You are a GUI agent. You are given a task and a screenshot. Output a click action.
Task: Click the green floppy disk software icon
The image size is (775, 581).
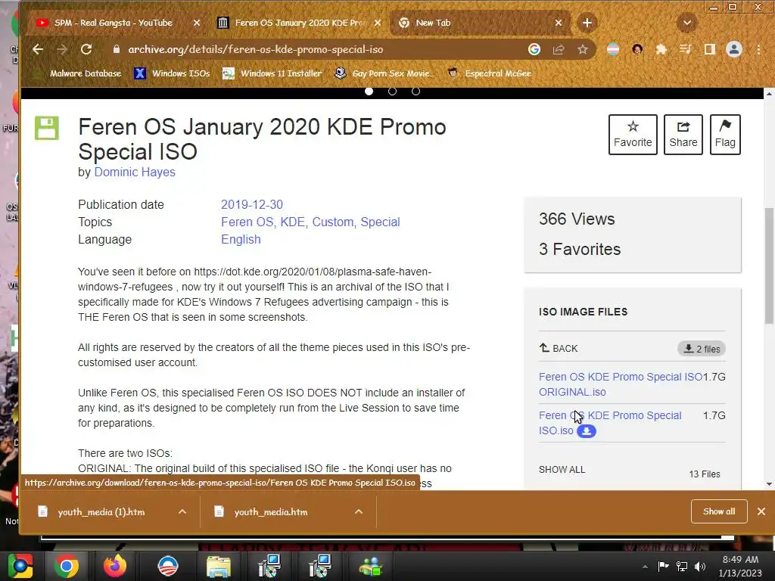point(47,129)
